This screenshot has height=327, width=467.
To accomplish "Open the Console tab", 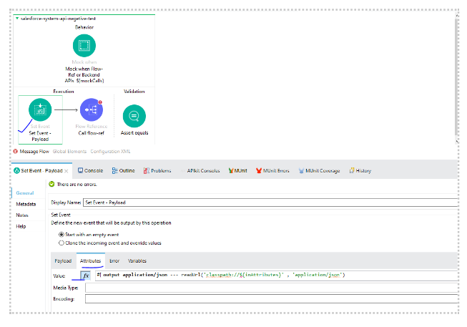I will (x=90, y=170).
